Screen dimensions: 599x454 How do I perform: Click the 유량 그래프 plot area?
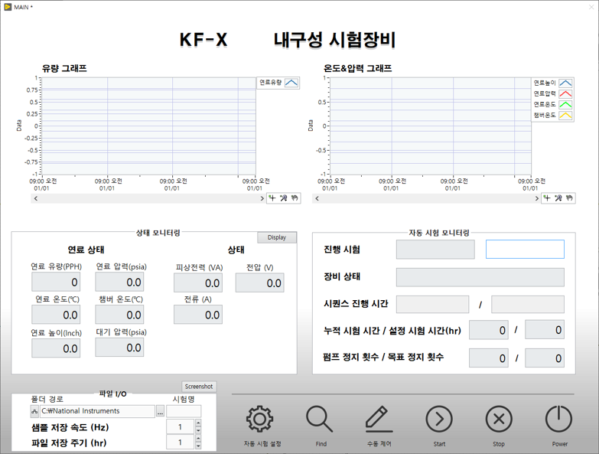click(148, 126)
